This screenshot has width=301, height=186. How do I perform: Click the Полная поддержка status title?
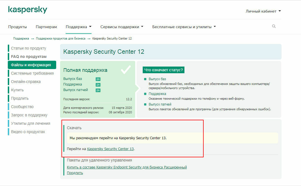pyautogui.click(x=85, y=70)
